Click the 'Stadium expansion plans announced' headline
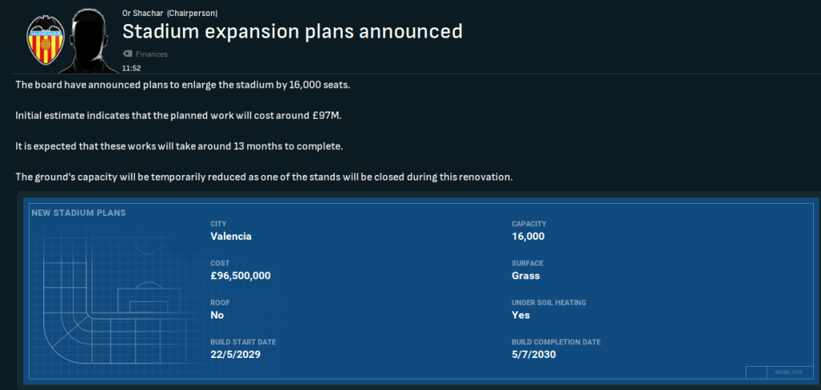The width and height of the screenshot is (821, 390). (x=292, y=31)
